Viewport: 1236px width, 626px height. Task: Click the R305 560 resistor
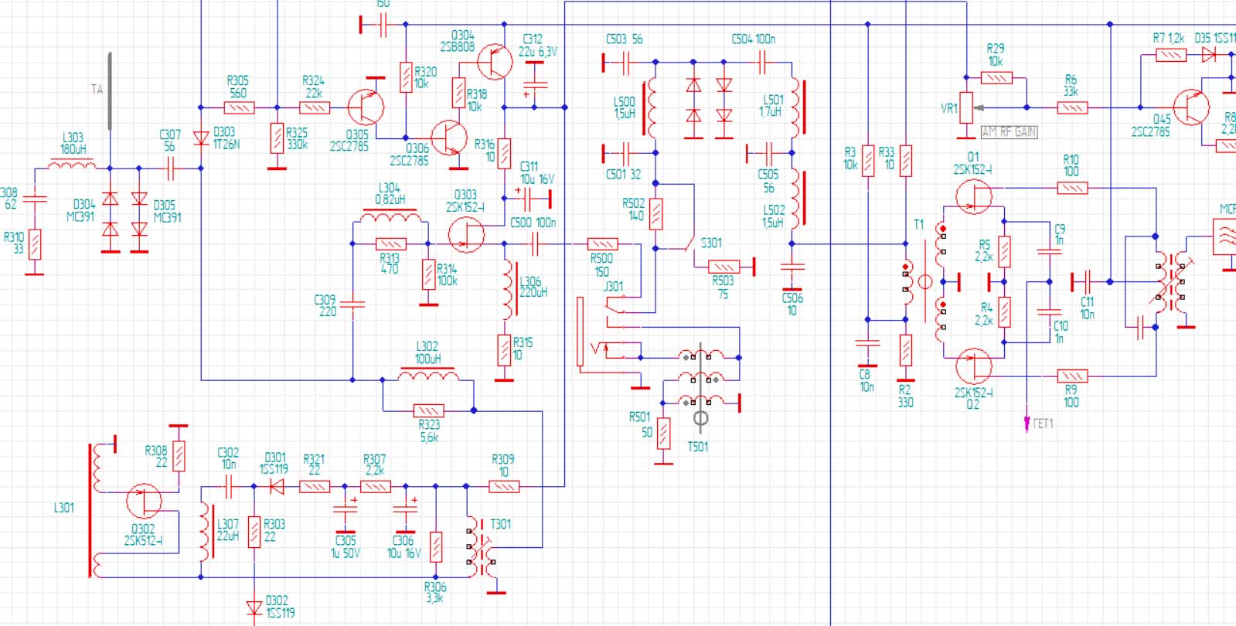[238, 107]
